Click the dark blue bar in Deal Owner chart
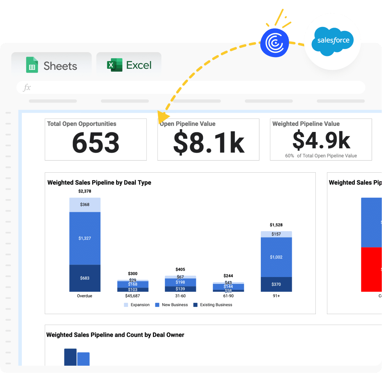The height and width of the screenshot is (373, 382). pos(71,357)
